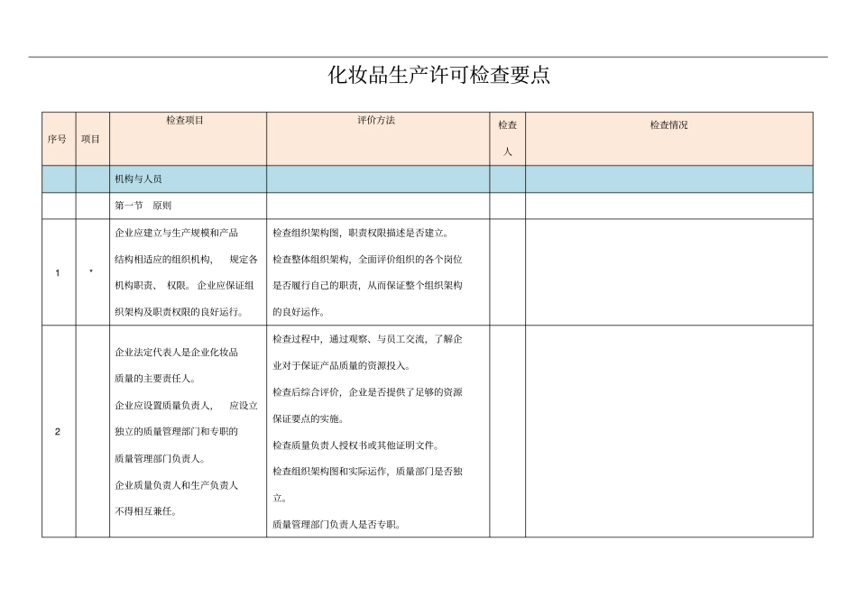Click the asterisk mark in row 1
The image size is (857, 606).
click(91, 271)
